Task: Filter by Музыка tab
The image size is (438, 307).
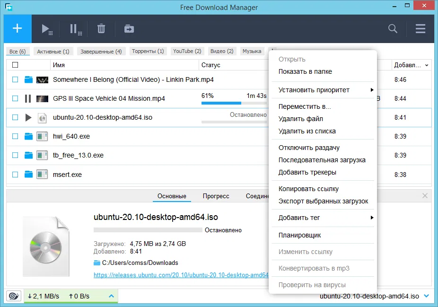Action: pyautogui.click(x=252, y=51)
